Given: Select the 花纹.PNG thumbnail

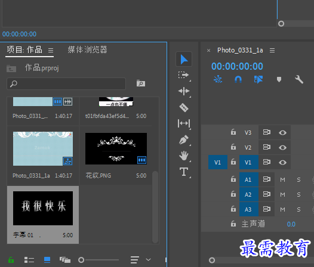Looking at the screenshot, I should 116,148.
